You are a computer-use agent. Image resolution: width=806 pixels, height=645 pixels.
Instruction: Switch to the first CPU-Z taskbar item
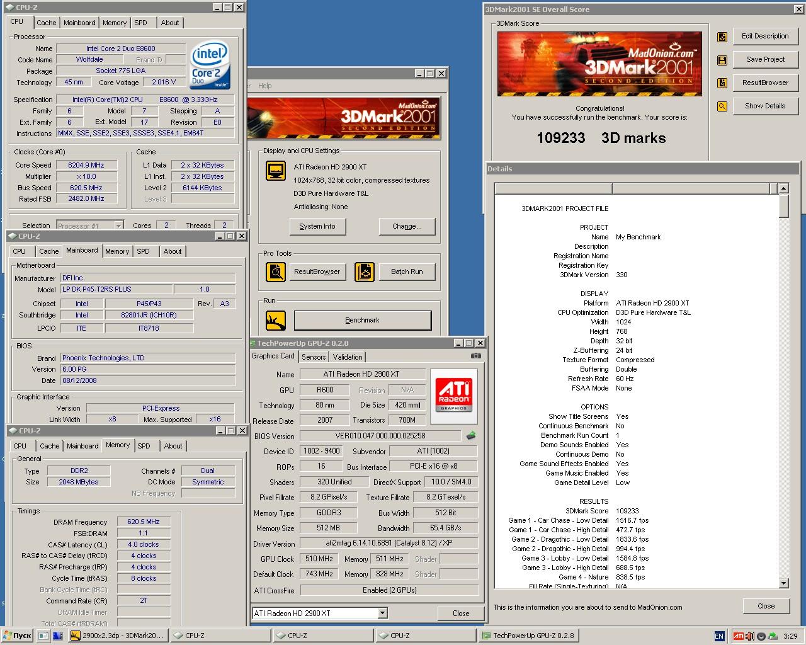220,636
